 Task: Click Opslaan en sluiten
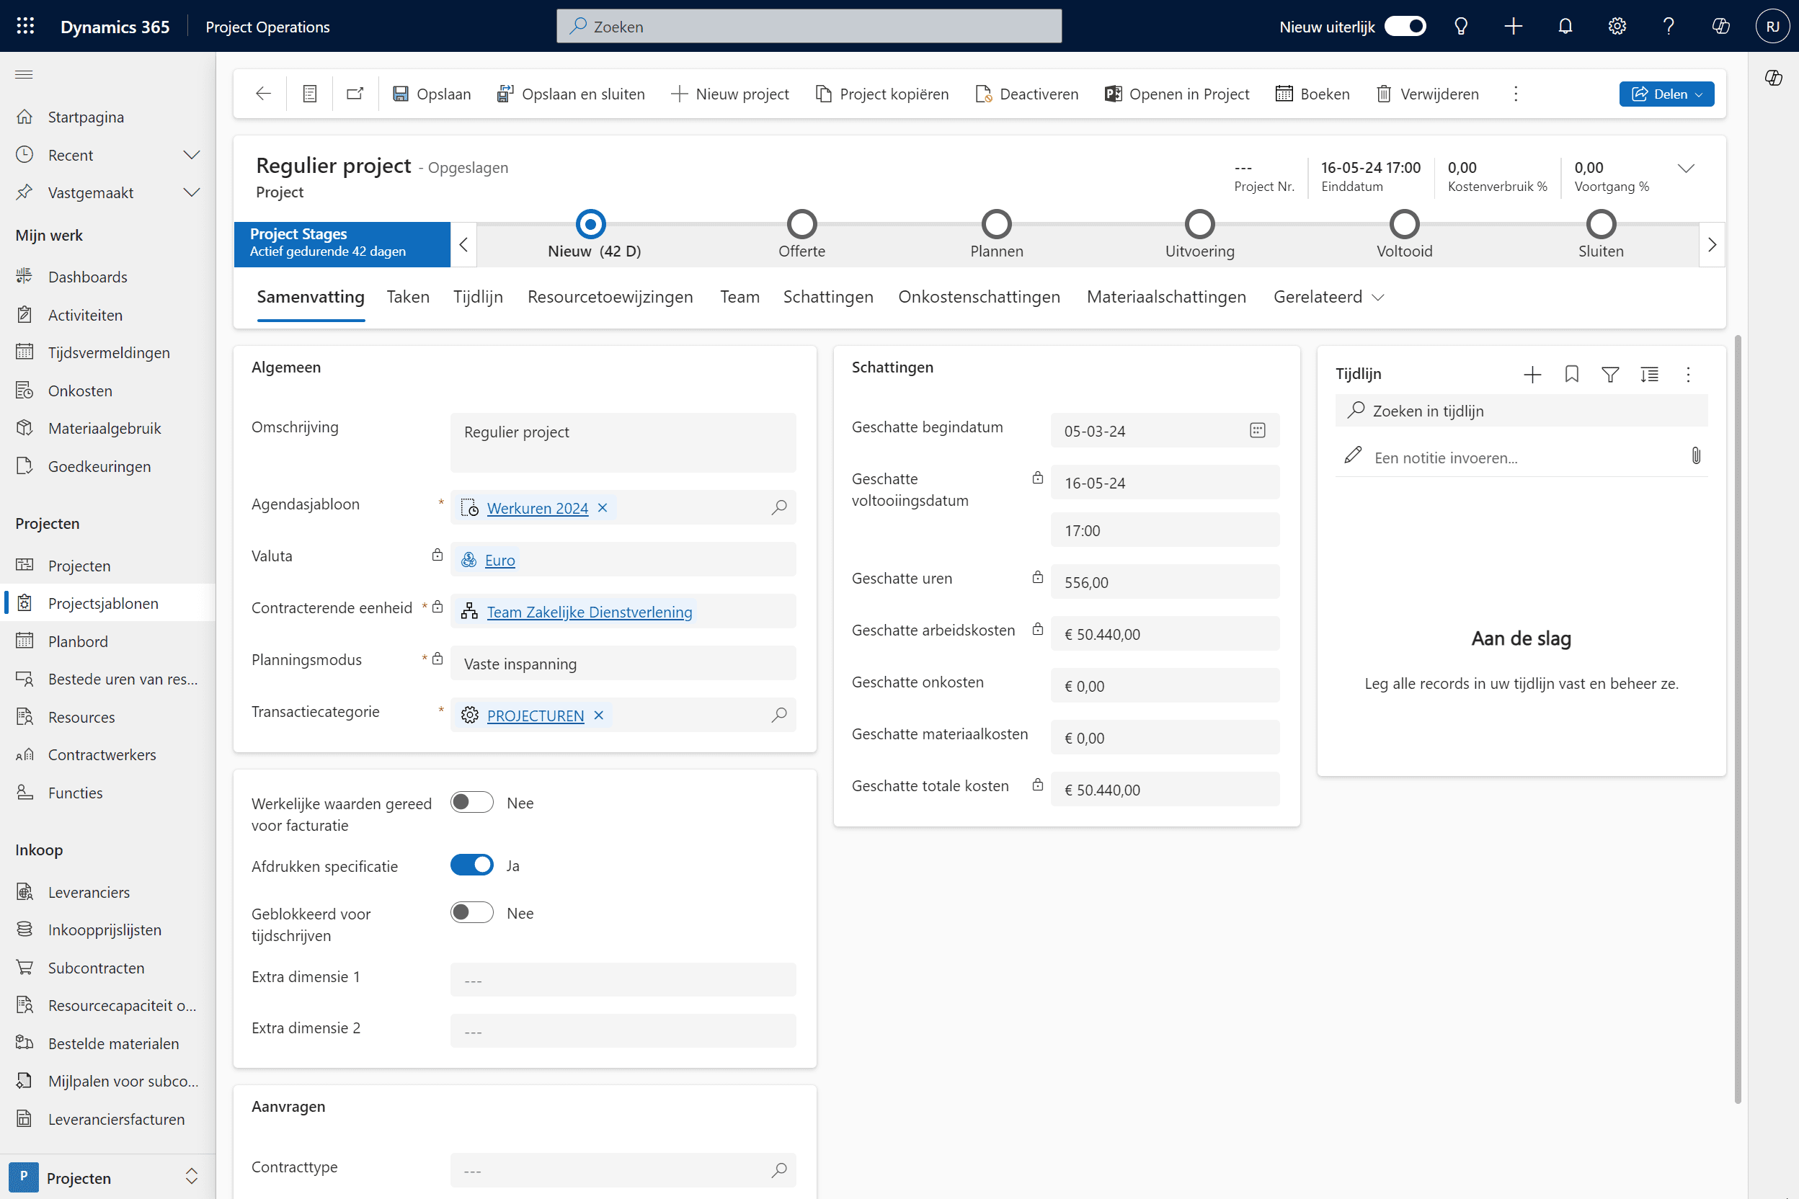click(571, 93)
